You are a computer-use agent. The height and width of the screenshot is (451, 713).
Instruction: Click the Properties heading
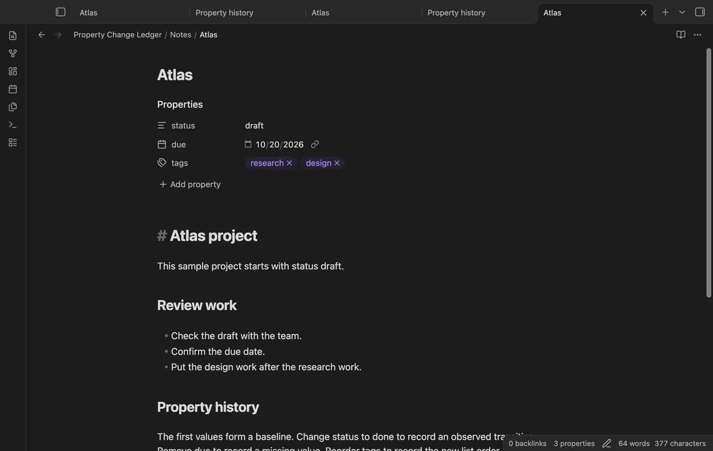180,104
